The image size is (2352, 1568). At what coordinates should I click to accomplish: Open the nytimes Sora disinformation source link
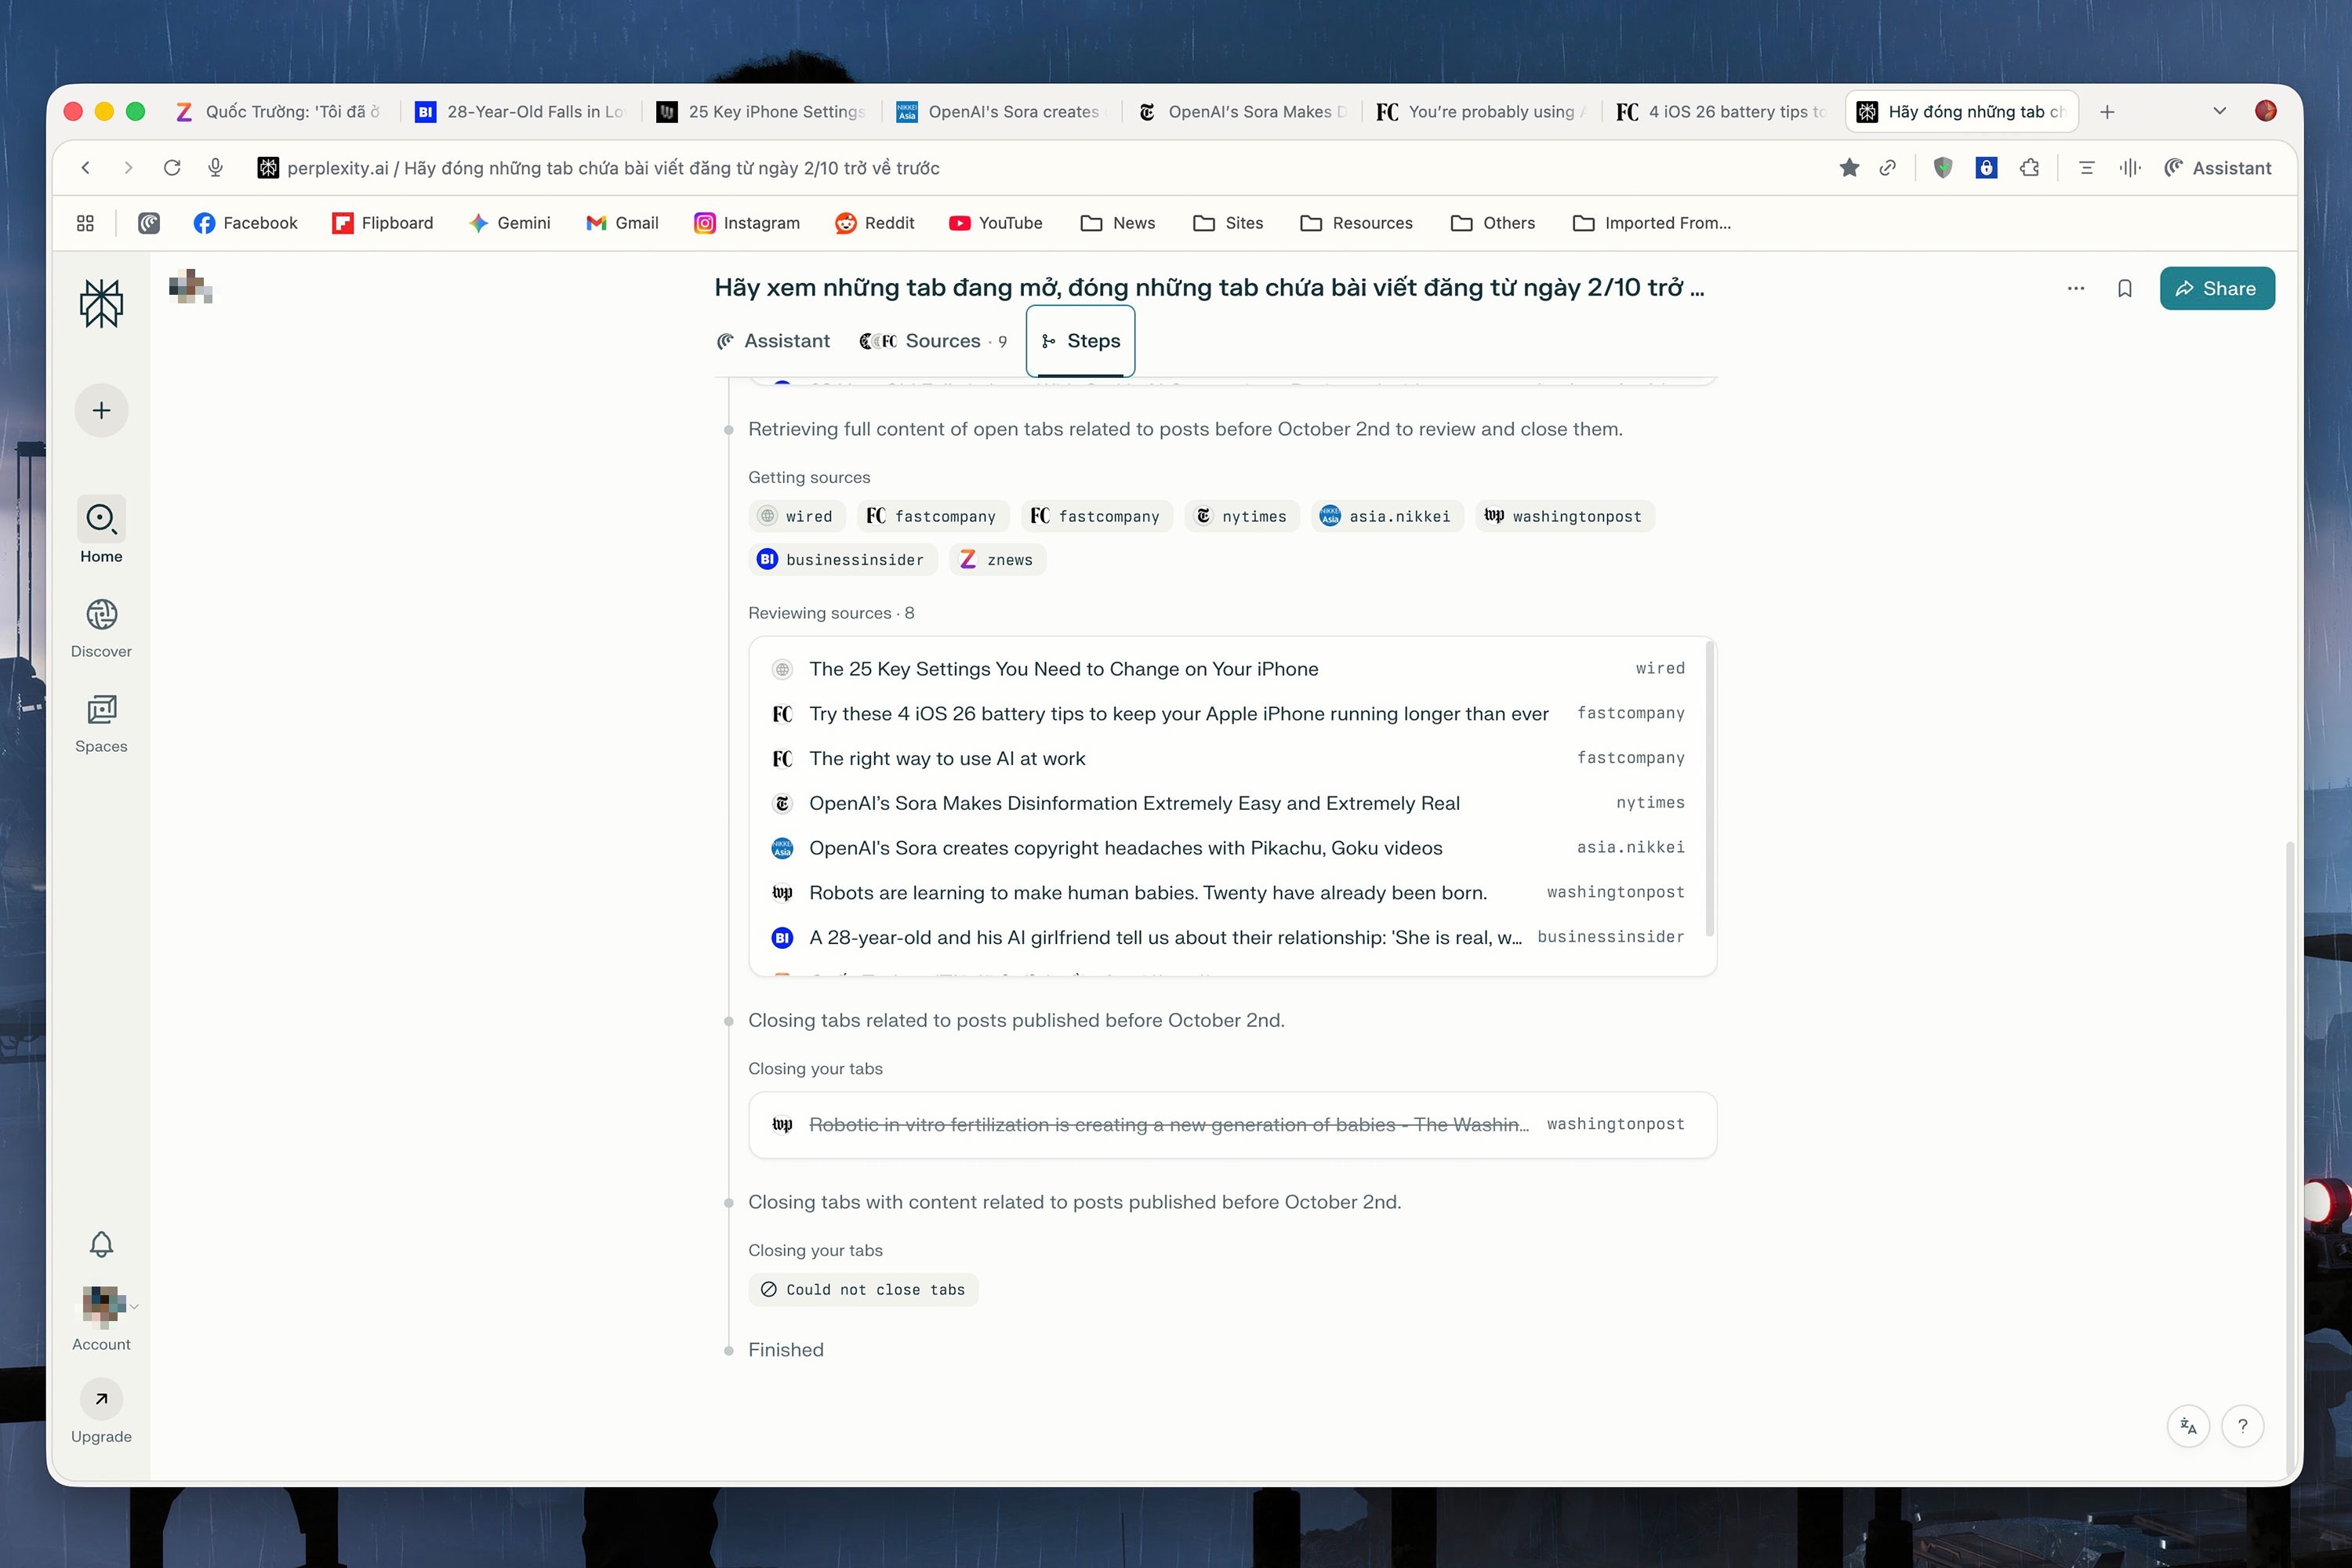1133,803
